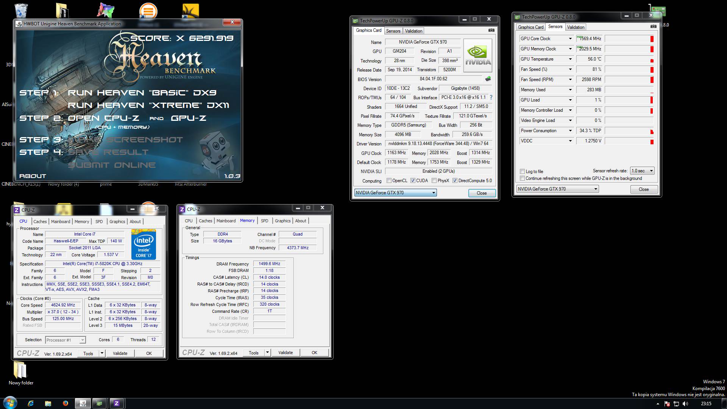The image size is (727, 409).
Task: Click OK in CPU-Z Memory window
Action: (314, 353)
